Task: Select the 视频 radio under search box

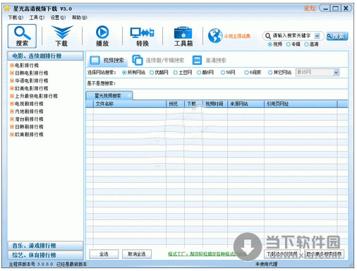Action: (270, 44)
